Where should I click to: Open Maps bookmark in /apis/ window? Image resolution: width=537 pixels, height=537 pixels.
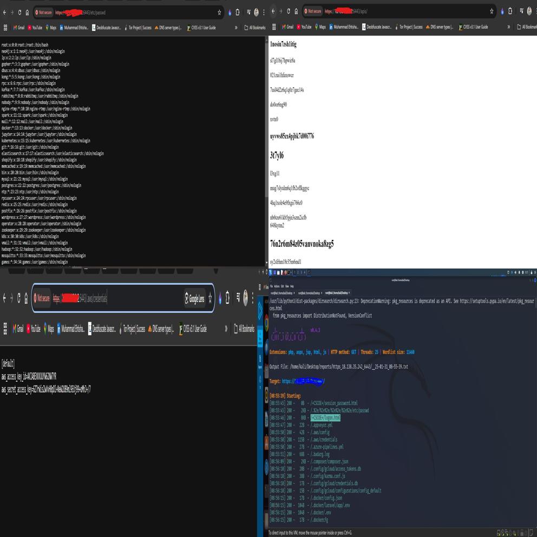pyautogui.click(x=320, y=27)
